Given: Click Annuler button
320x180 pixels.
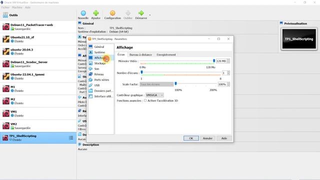Looking at the screenshot, I should [x=207, y=138].
